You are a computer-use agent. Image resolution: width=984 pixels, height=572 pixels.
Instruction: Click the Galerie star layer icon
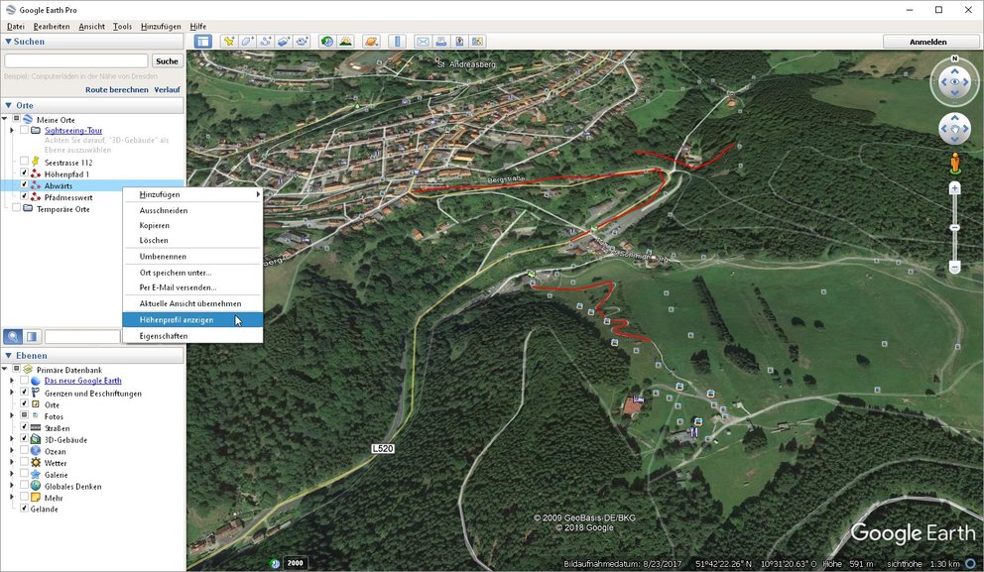(36, 475)
